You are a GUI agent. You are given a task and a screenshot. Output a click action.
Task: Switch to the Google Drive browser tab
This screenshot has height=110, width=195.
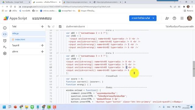(16, 2)
